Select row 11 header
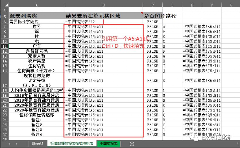This screenshot has width=240, height=148. point(4,46)
